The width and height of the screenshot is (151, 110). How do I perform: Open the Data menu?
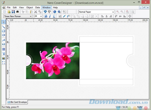(x=37, y=7)
